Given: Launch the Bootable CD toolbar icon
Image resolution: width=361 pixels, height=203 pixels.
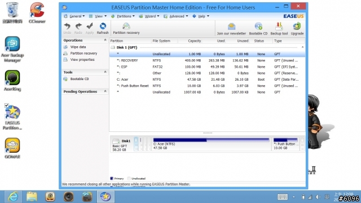Looking at the screenshot, I should [x=258, y=29].
